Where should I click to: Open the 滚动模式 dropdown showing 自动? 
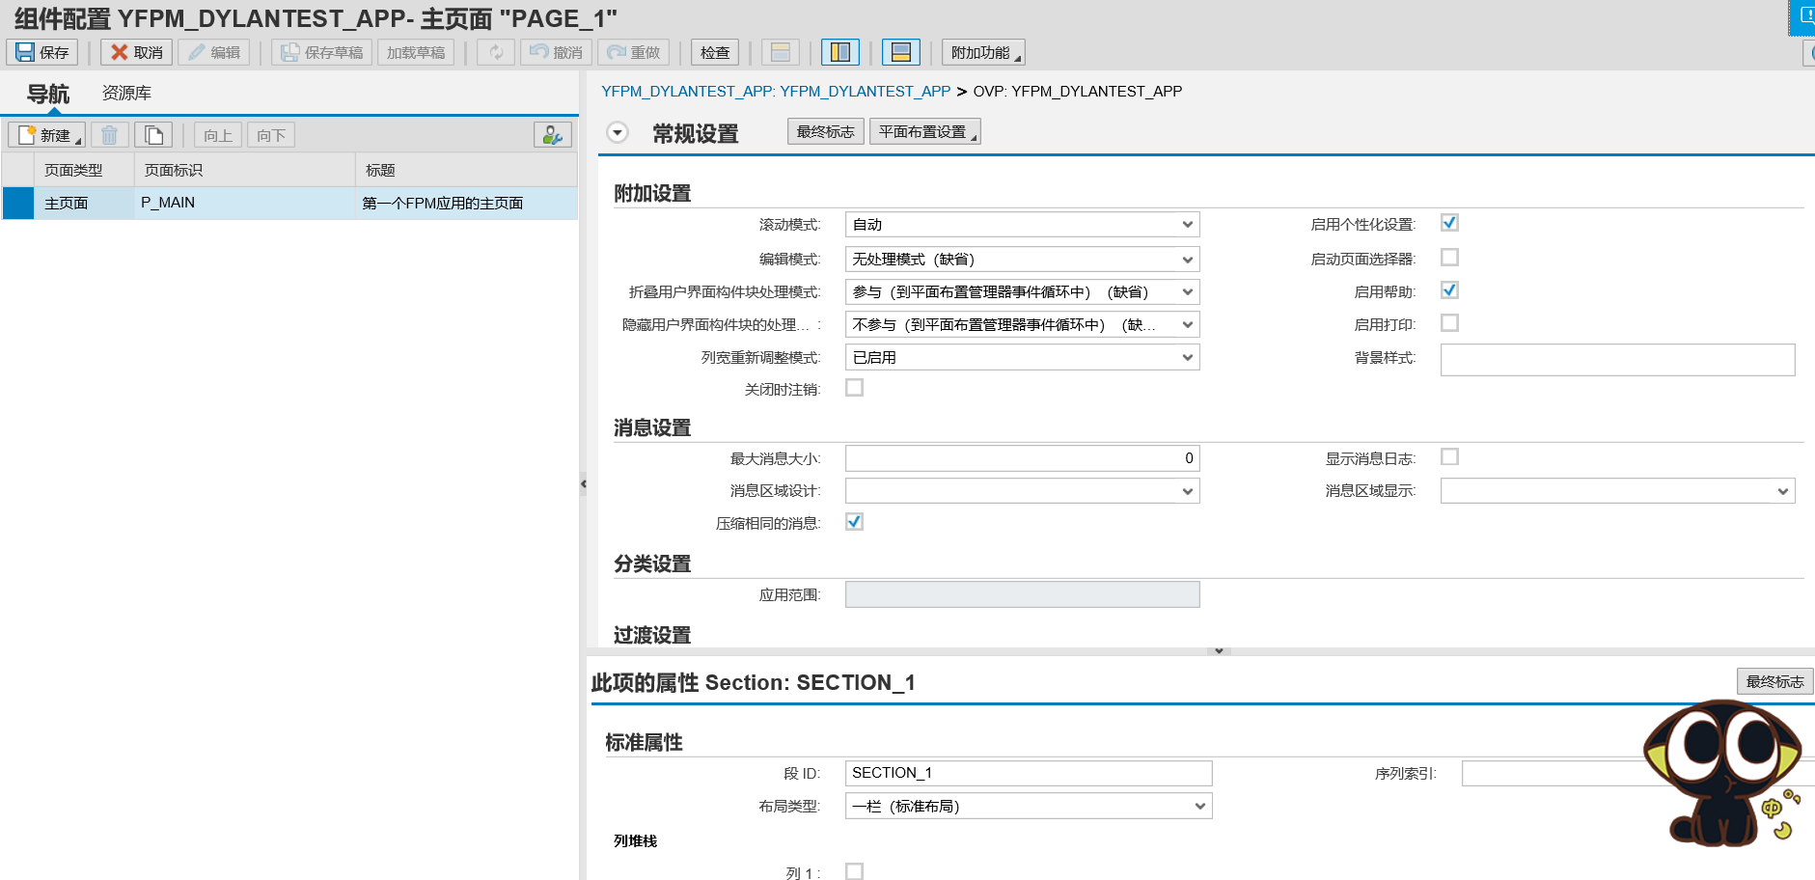[x=1188, y=224]
